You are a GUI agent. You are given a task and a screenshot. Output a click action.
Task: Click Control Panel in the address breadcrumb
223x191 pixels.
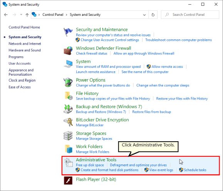coord(53,15)
